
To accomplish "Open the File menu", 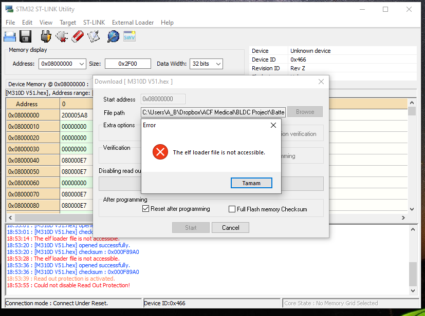I will 10,23.
